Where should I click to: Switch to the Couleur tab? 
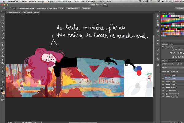pos(164,14)
